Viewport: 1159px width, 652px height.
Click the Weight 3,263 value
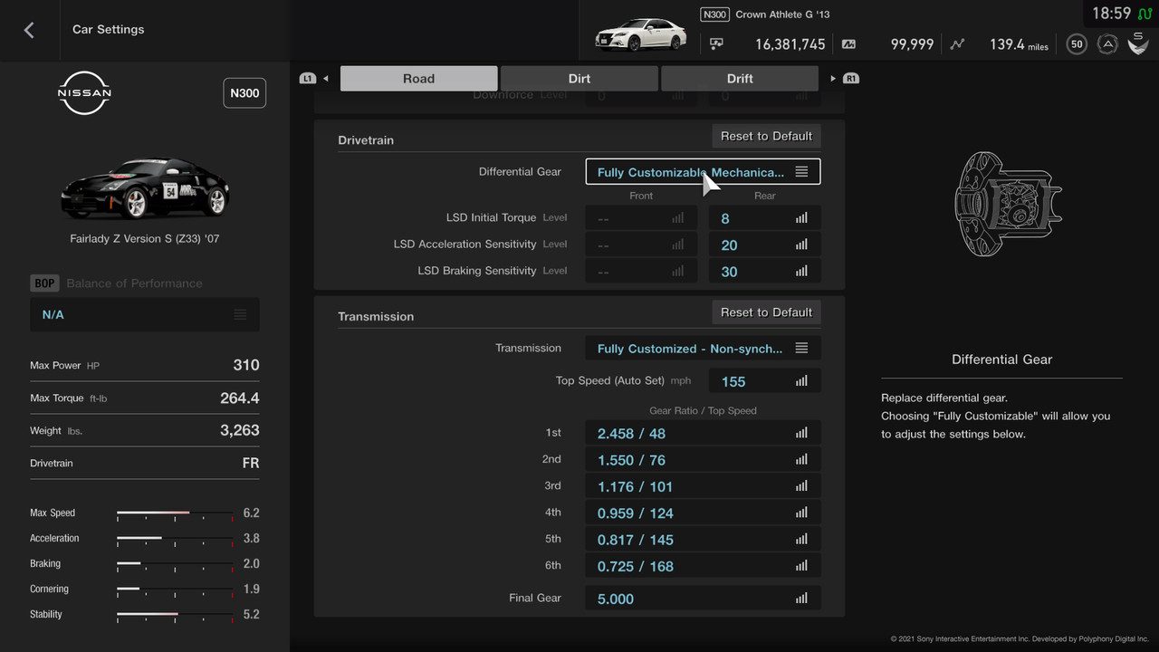tap(240, 430)
